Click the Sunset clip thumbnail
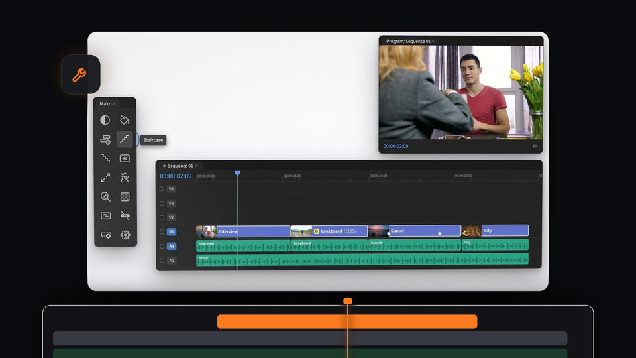This screenshot has width=636, height=358. 379,231
